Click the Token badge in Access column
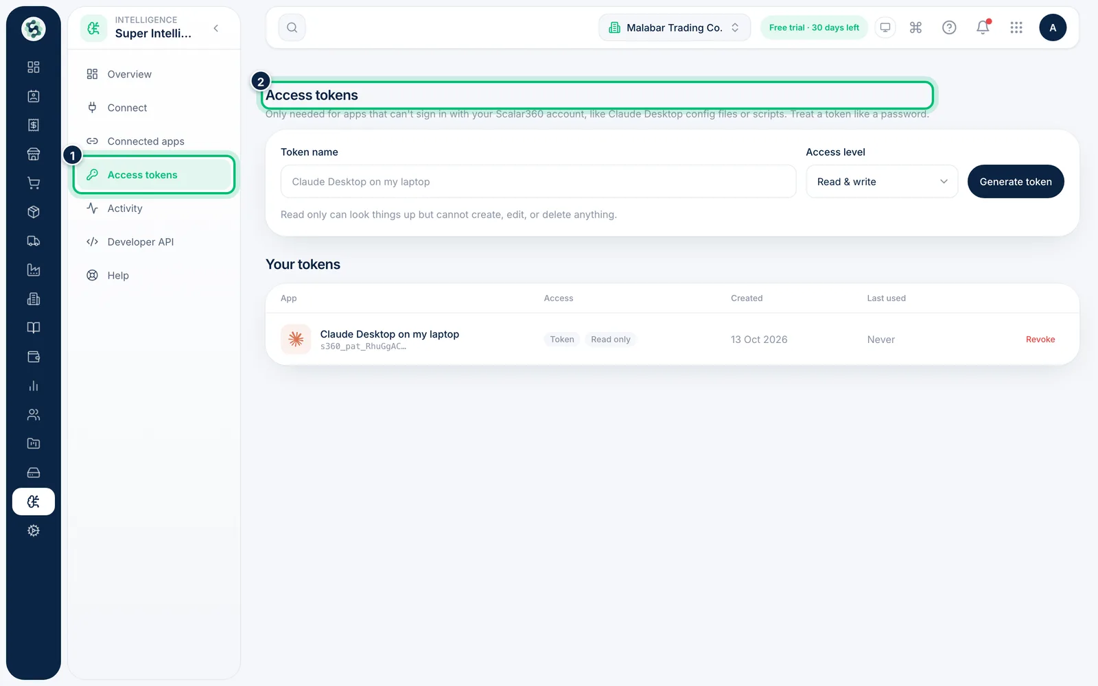The image size is (1098, 686). click(x=562, y=340)
